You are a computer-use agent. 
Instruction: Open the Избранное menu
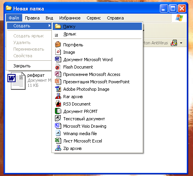click(70, 18)
